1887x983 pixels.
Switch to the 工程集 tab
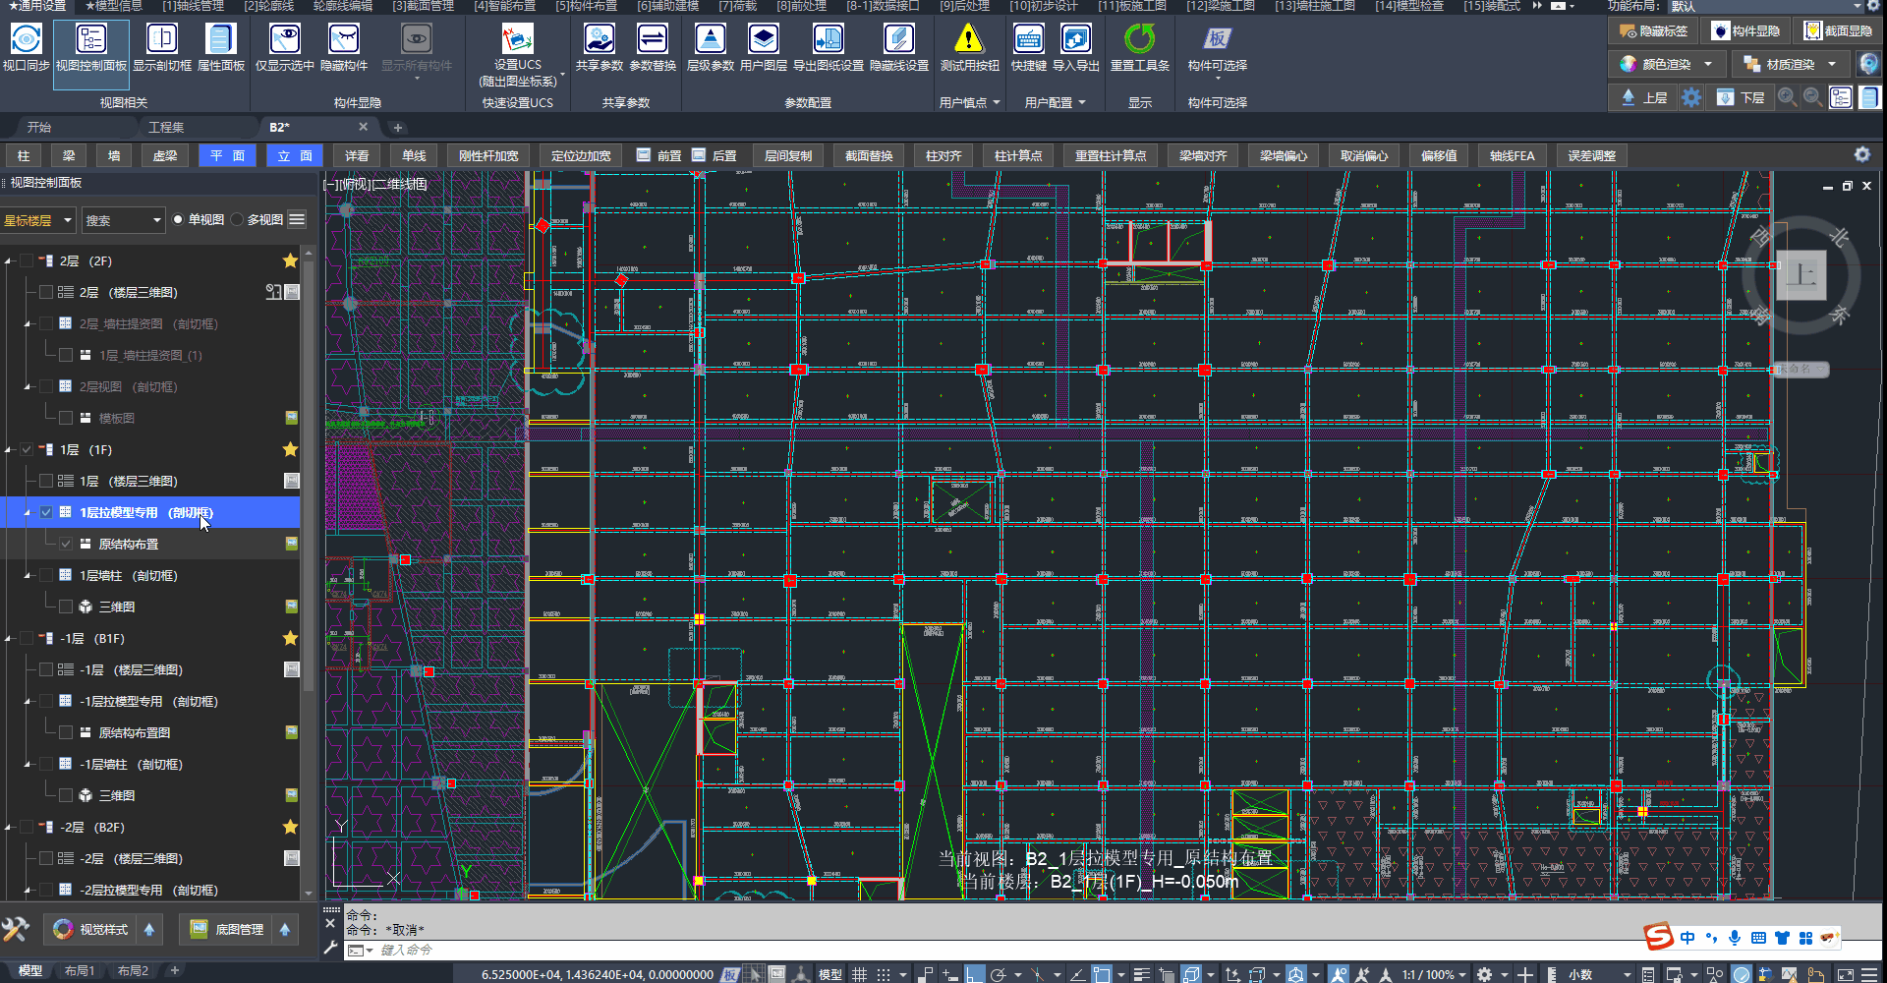(166, 127)
